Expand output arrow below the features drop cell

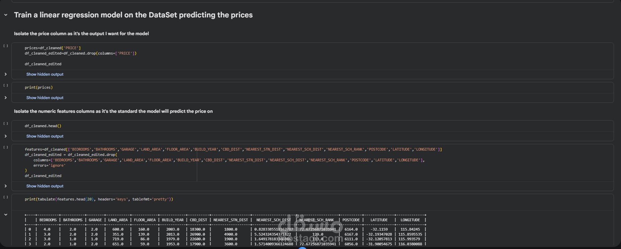(x=6, y=186)
